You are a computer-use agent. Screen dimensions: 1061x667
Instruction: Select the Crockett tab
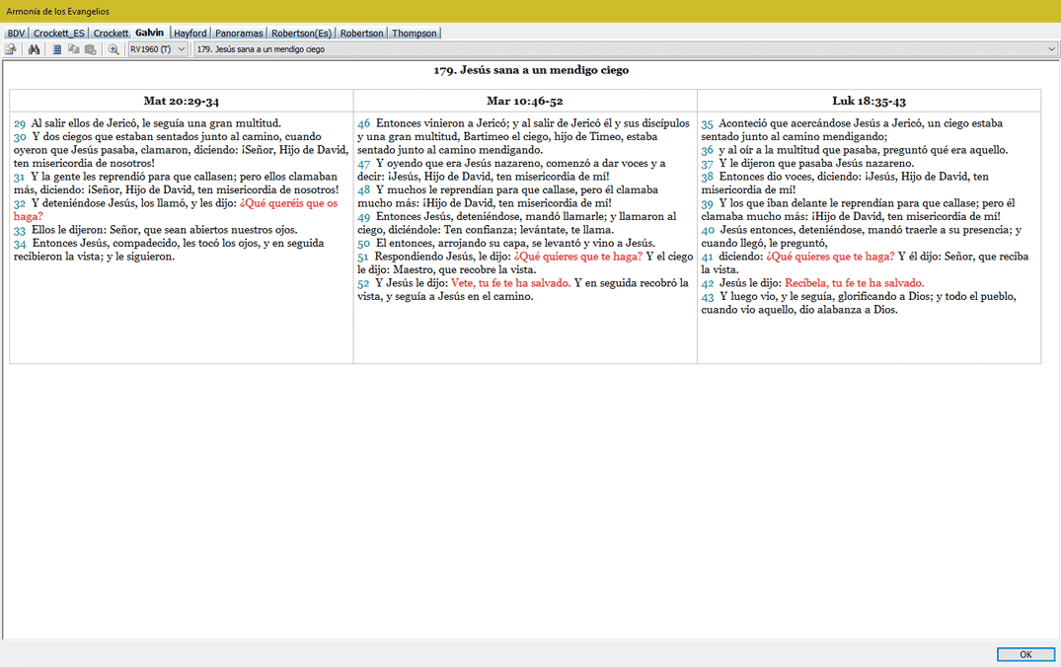pyautogui.click(x=111, y=34)
